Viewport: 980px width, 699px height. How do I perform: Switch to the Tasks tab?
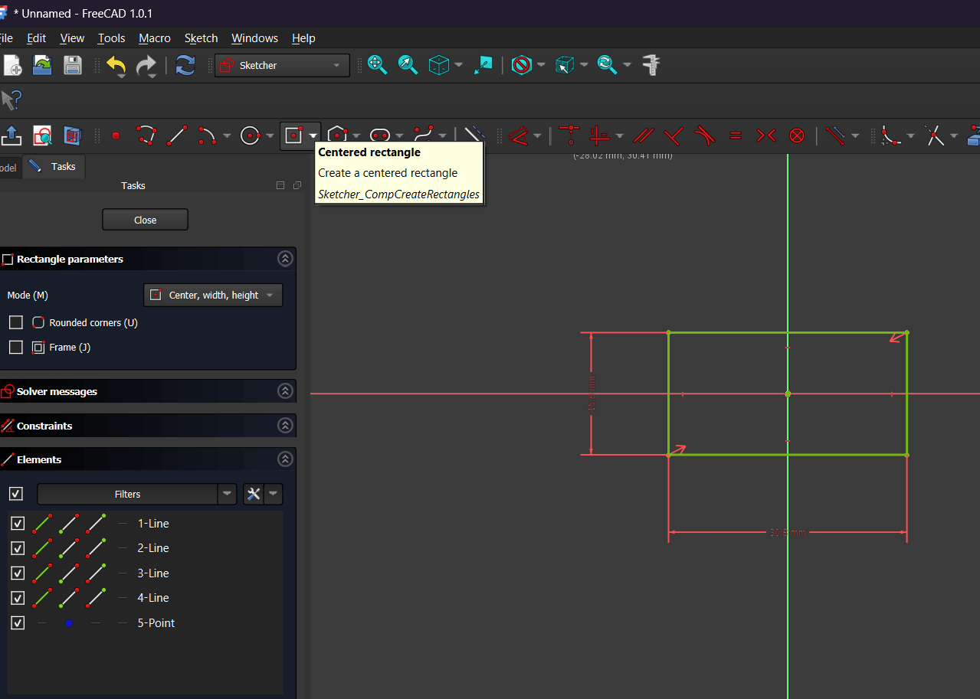click(x=54, y=166)
